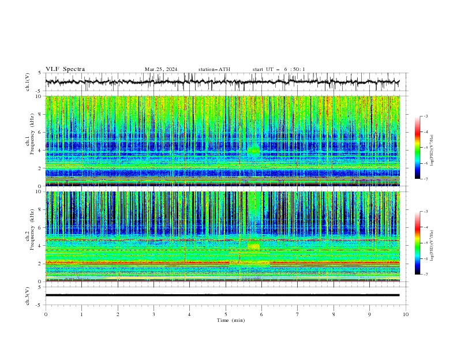The width and height of the screenshot is (457, 353).
Task: Click the log(PSD) label beside the upper colorbar
Action: (432, 150)
